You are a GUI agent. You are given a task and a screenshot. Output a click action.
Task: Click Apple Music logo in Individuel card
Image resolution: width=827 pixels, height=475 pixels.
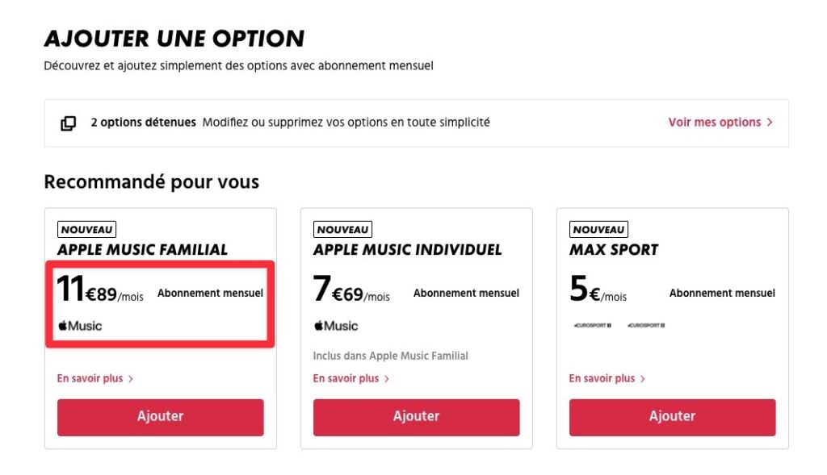336,326
